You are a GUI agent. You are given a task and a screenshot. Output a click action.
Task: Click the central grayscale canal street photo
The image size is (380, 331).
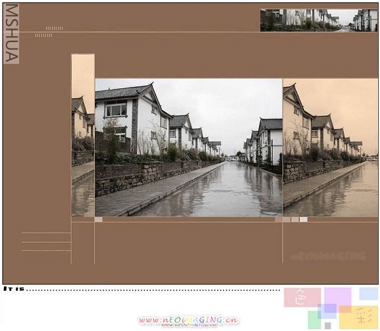(188, 147)
